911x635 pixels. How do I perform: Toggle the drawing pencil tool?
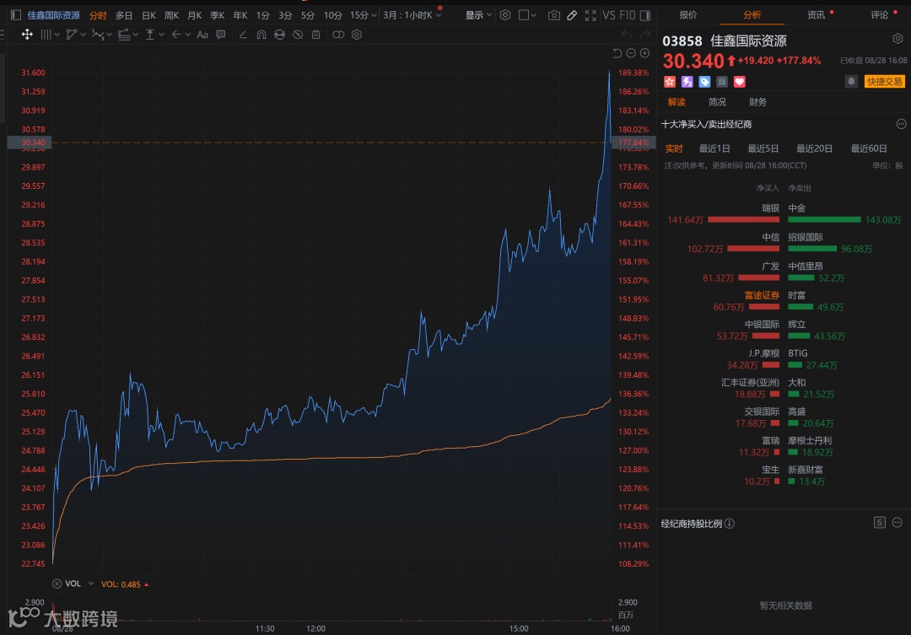click(x=572, y=16)
